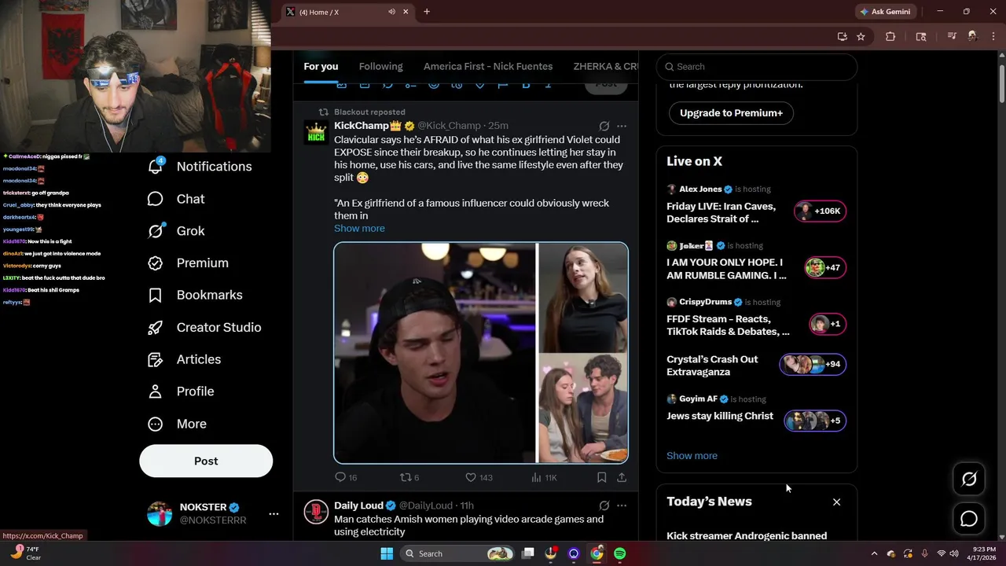The image size is (1006, 566).
Task: Open Articles in the sidebar
Action: pyautogui.click(x=184, y=359)
